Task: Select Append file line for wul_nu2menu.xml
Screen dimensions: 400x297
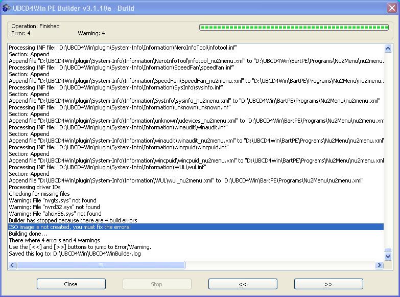Action: (196, 180)
